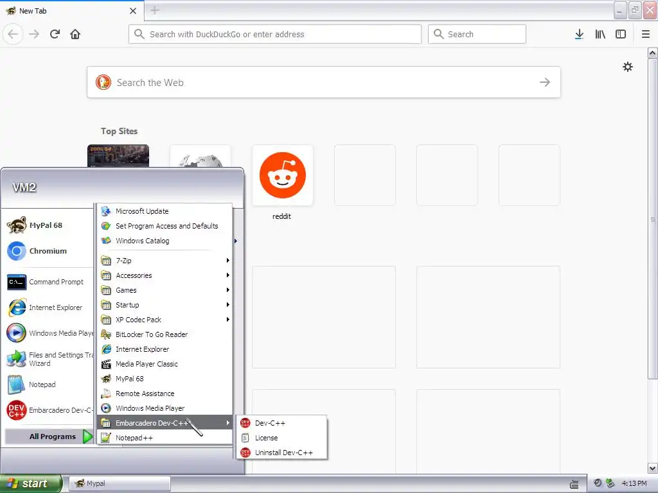Select the New Tab browser tab
This screenshot has width=658, height=493.
point(72,11)
